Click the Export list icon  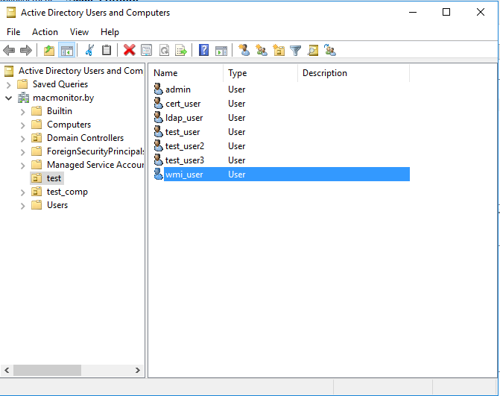click(181, 50)
